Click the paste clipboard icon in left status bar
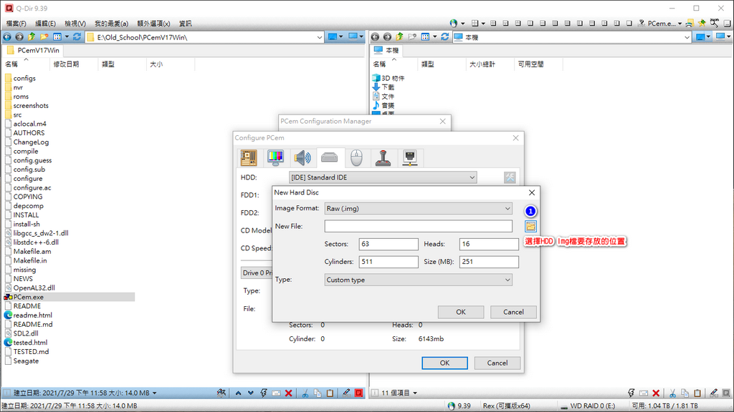Screen dimensions: 734x412 330,393
